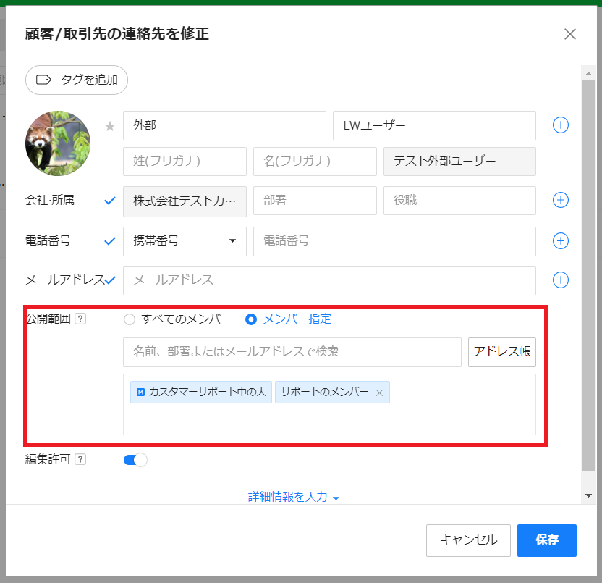This screenshot has height=583, width=602.
Task: Click the キャンセル button
Action: coord(468,540)
